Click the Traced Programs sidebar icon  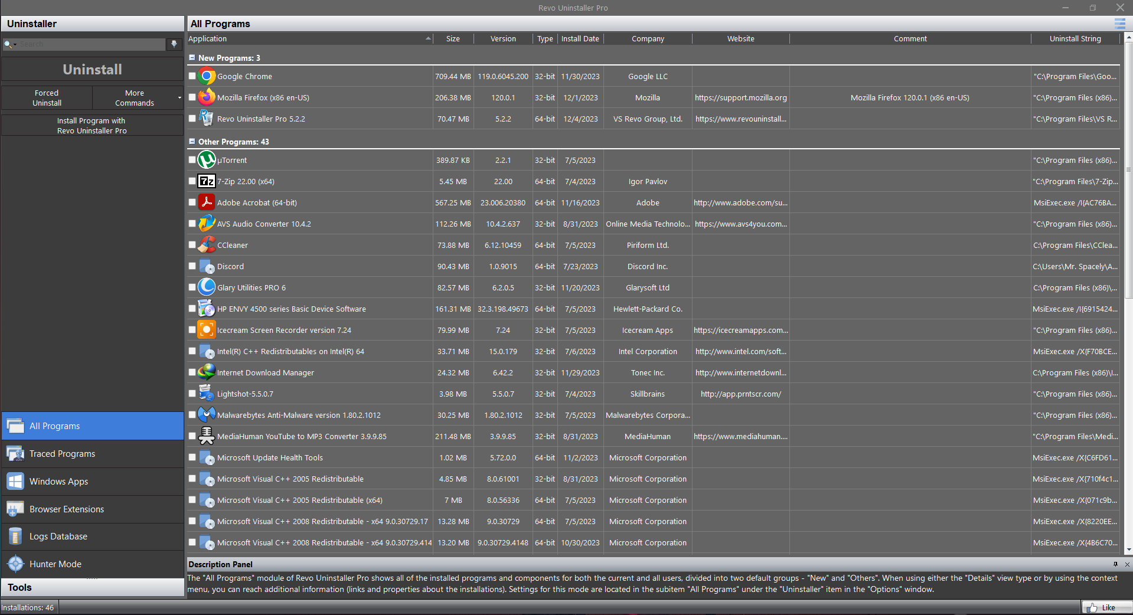[15, 453]
